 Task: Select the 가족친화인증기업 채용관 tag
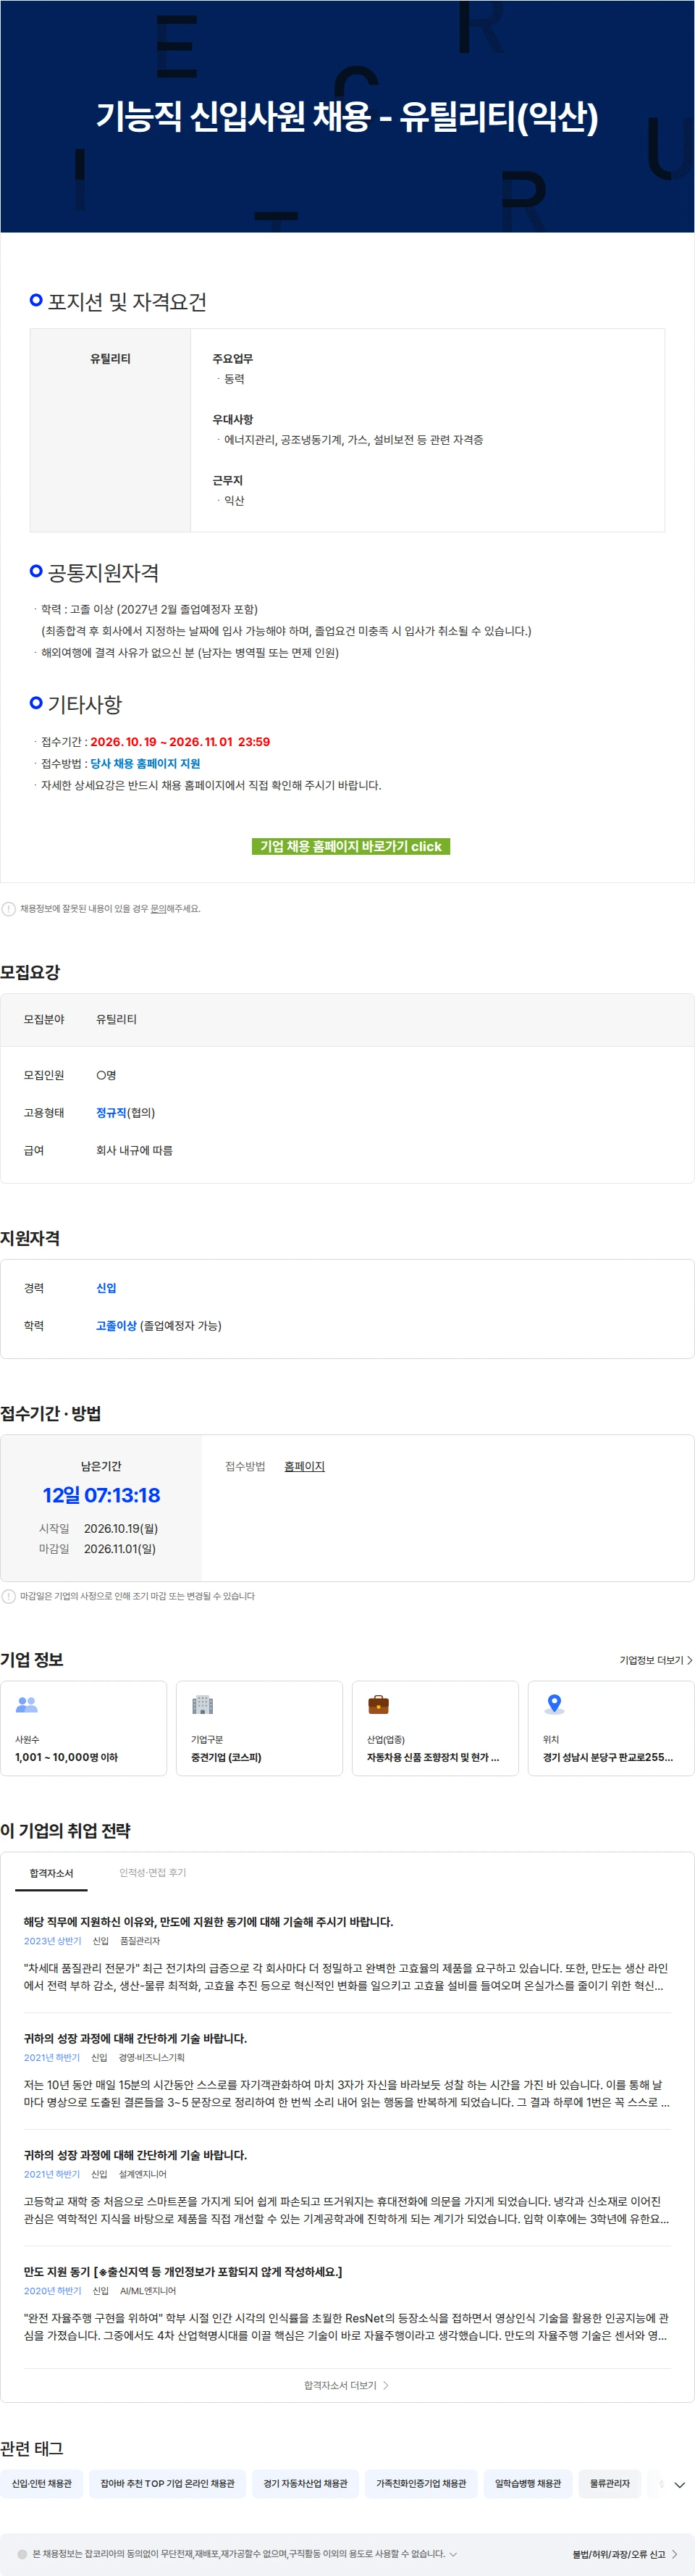(421, 2483)
